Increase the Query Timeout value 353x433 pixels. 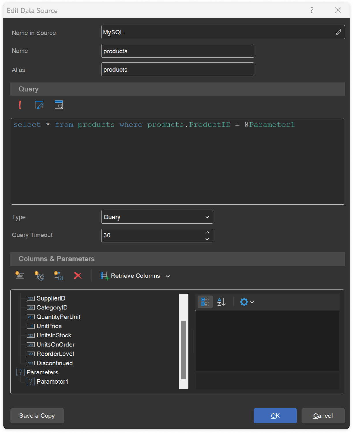[207, 232]
